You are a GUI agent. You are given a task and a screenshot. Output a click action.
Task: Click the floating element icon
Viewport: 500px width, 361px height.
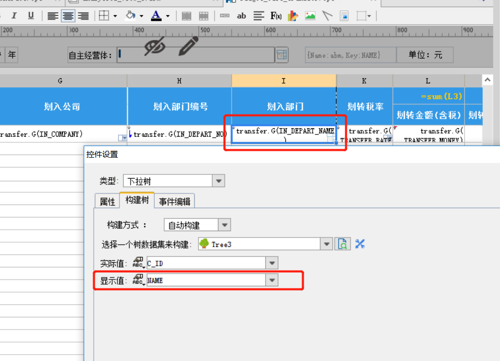coord(361,16)
